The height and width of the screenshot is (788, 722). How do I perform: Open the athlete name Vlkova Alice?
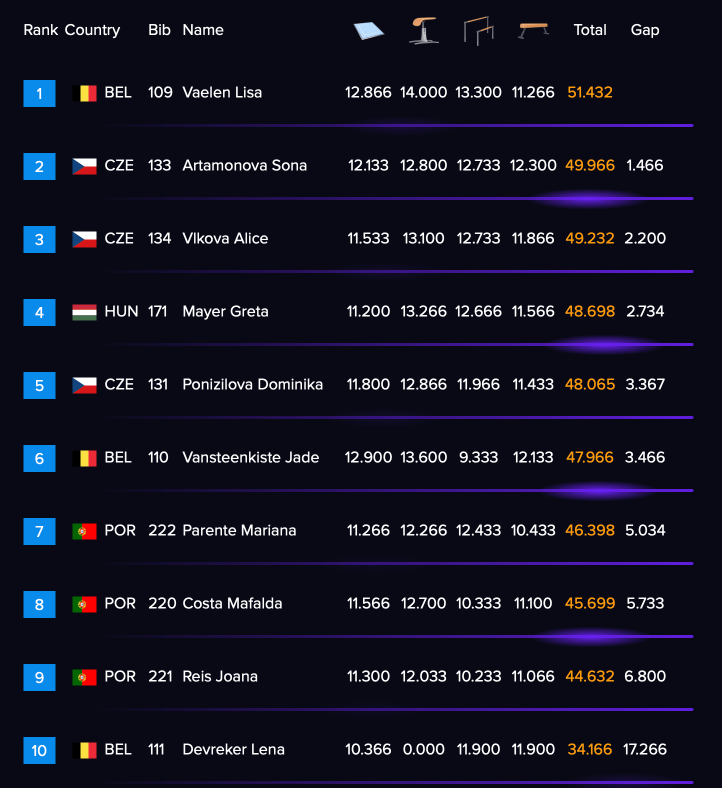(x=225, y=238)
